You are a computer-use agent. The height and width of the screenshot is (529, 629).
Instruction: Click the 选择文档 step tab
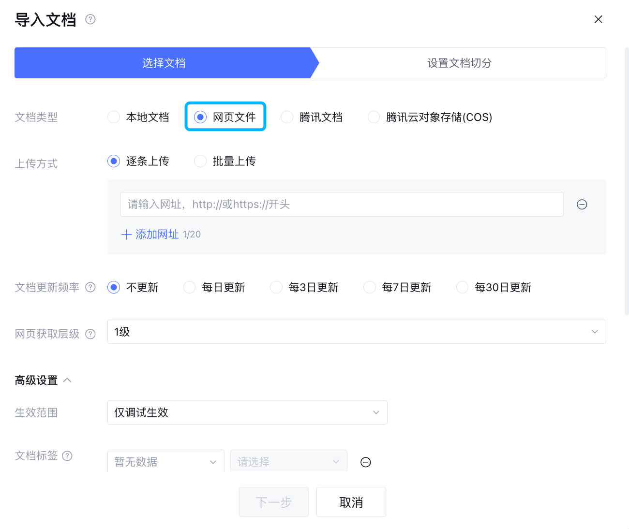click(164, 63)
